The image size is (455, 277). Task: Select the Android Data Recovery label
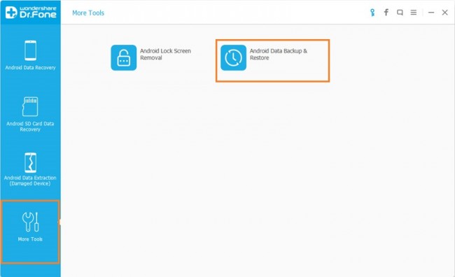point(31,68)
